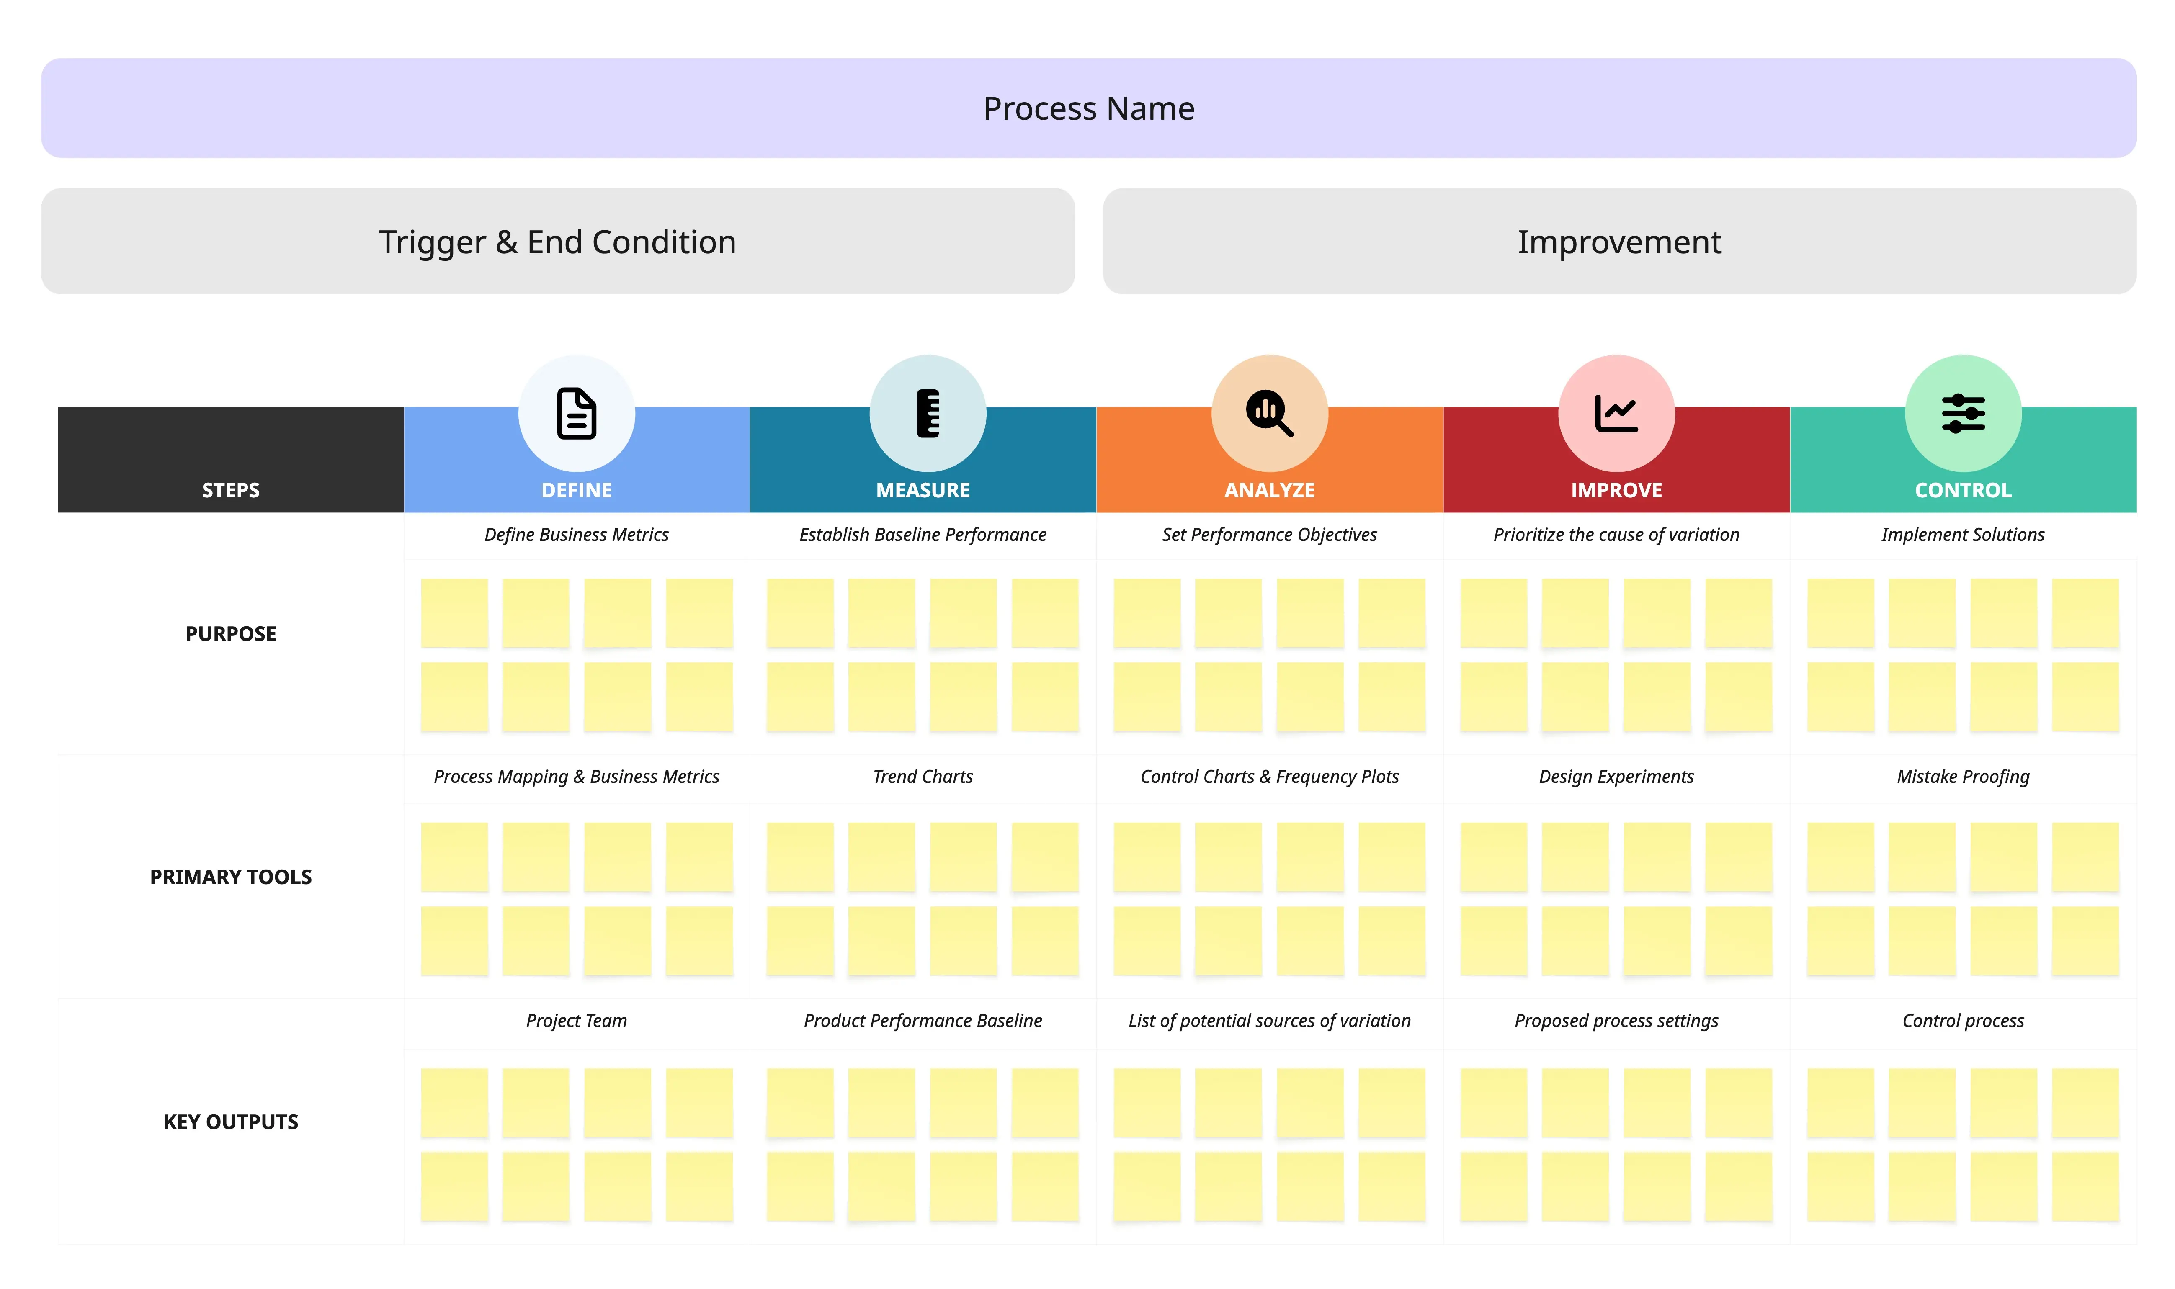2175x1289 pixels.
Task: Click the Measure ruler icon
Action: coord(928,414)
